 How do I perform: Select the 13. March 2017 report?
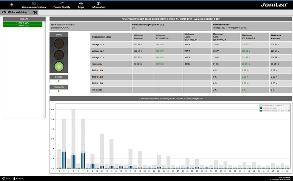pyautogui.click(x=23, y=26)
